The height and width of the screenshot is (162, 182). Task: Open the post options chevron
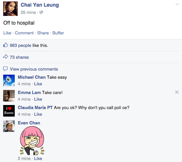[x=177, y=4]
